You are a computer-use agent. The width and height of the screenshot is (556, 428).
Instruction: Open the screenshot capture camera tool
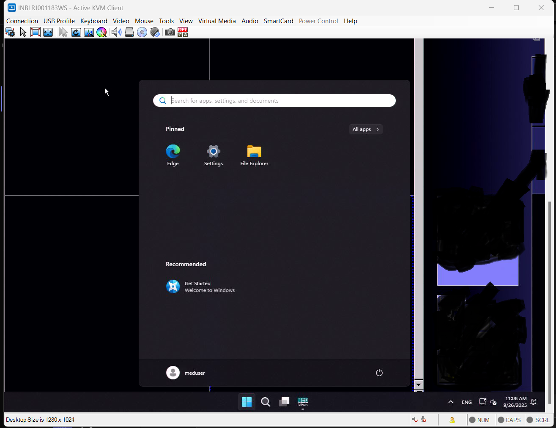170,32
